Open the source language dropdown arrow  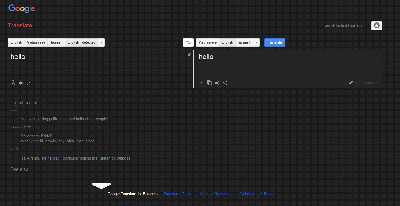(101, 42)
